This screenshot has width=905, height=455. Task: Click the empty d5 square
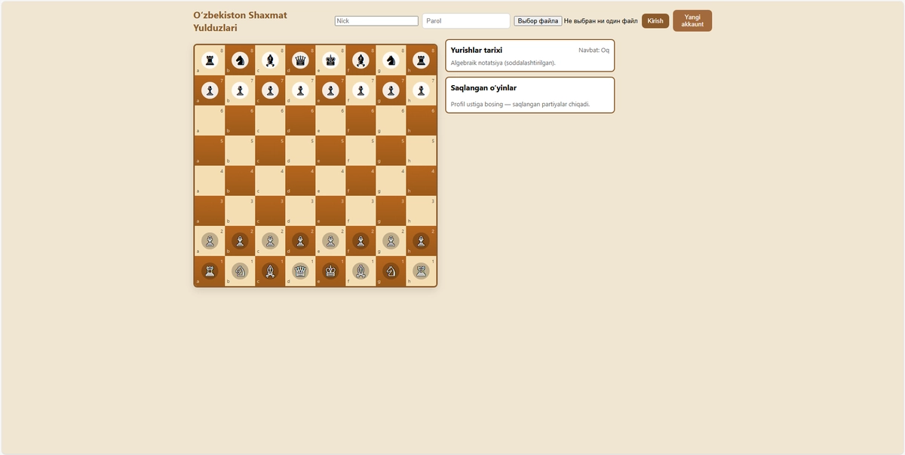coord(300,151)
